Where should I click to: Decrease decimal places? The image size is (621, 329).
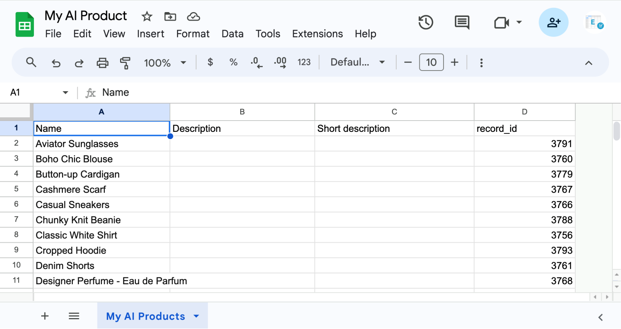[256, 62]
